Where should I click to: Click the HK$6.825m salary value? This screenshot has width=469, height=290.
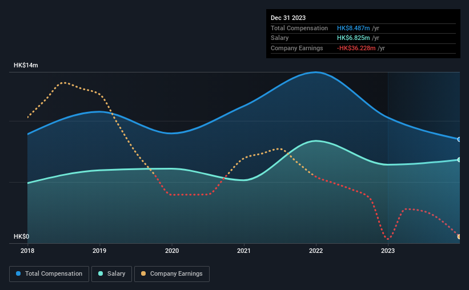click(353, 38)
